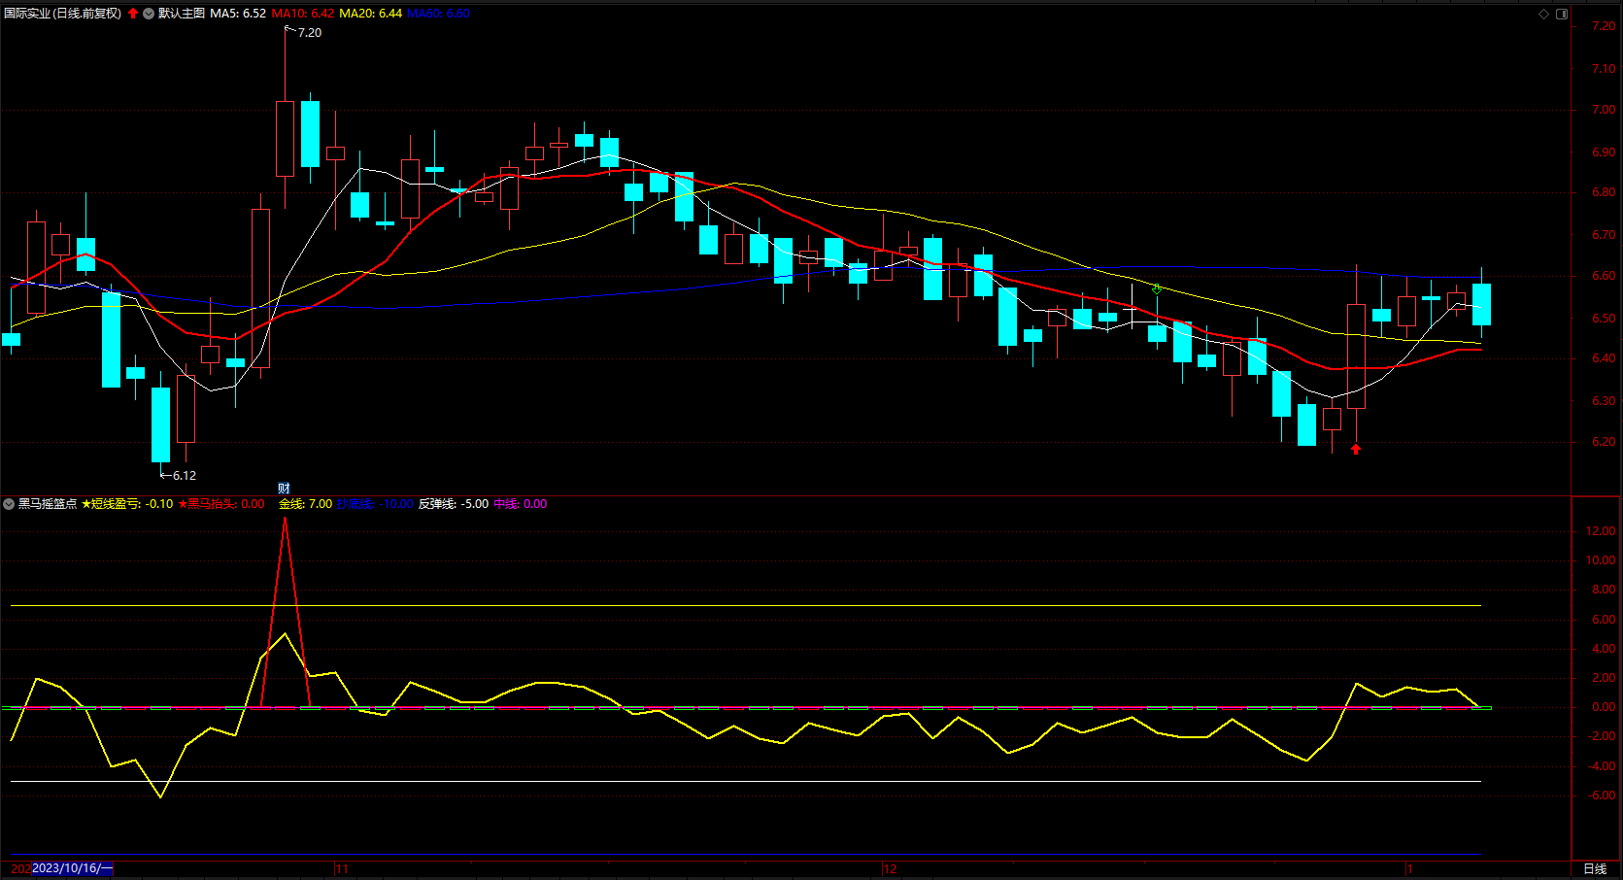Toggle the side panel icon at top-right
Image resolution: width=1623 pixels, height=880 pixels.
(x=1562, y=14)
